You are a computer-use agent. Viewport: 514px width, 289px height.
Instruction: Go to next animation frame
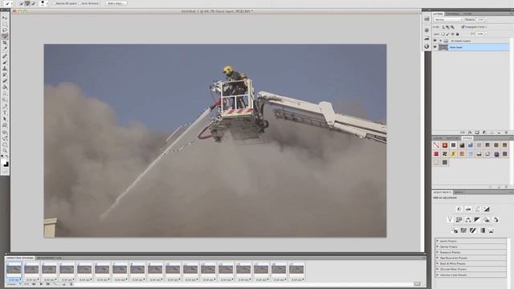click(48, 284)
